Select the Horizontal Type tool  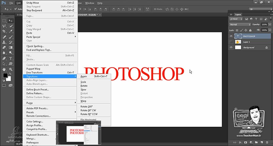click(x=11, y=58)
